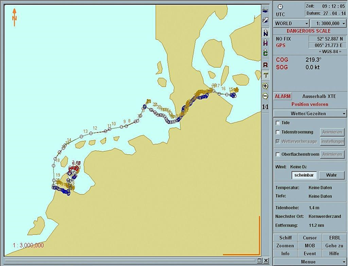Zoom in with the plus magnifier
348x266 pixels.
265,86
